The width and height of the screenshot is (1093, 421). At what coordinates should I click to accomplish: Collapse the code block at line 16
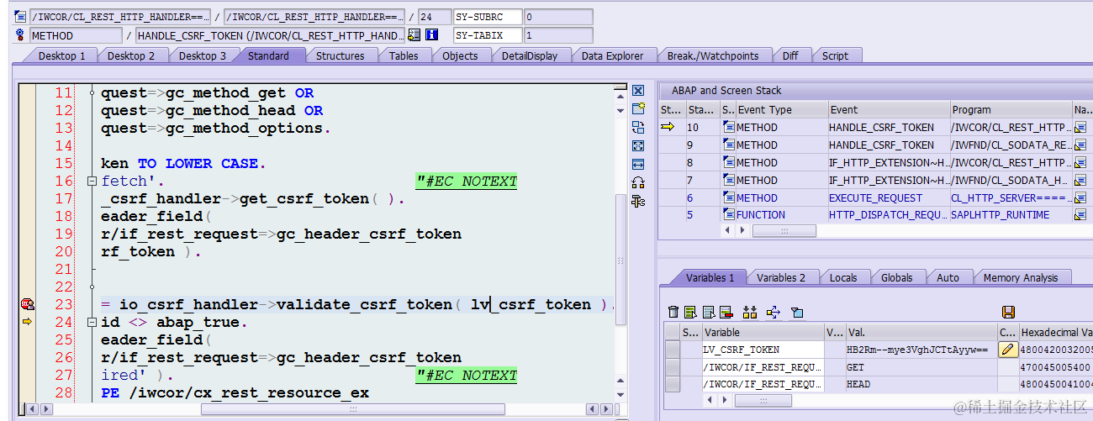(92, 182)
